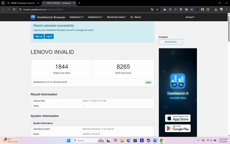
Task: Open Geekbench app in taskbar
Action: [x=155, y=141]
